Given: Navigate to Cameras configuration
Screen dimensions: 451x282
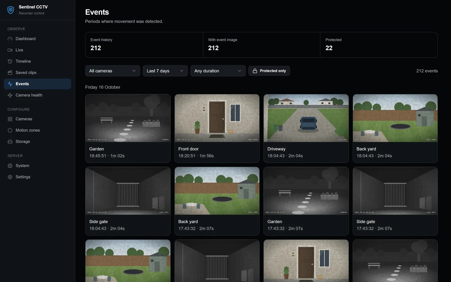Looking at the screenshot, I should [x=37, y=119].
